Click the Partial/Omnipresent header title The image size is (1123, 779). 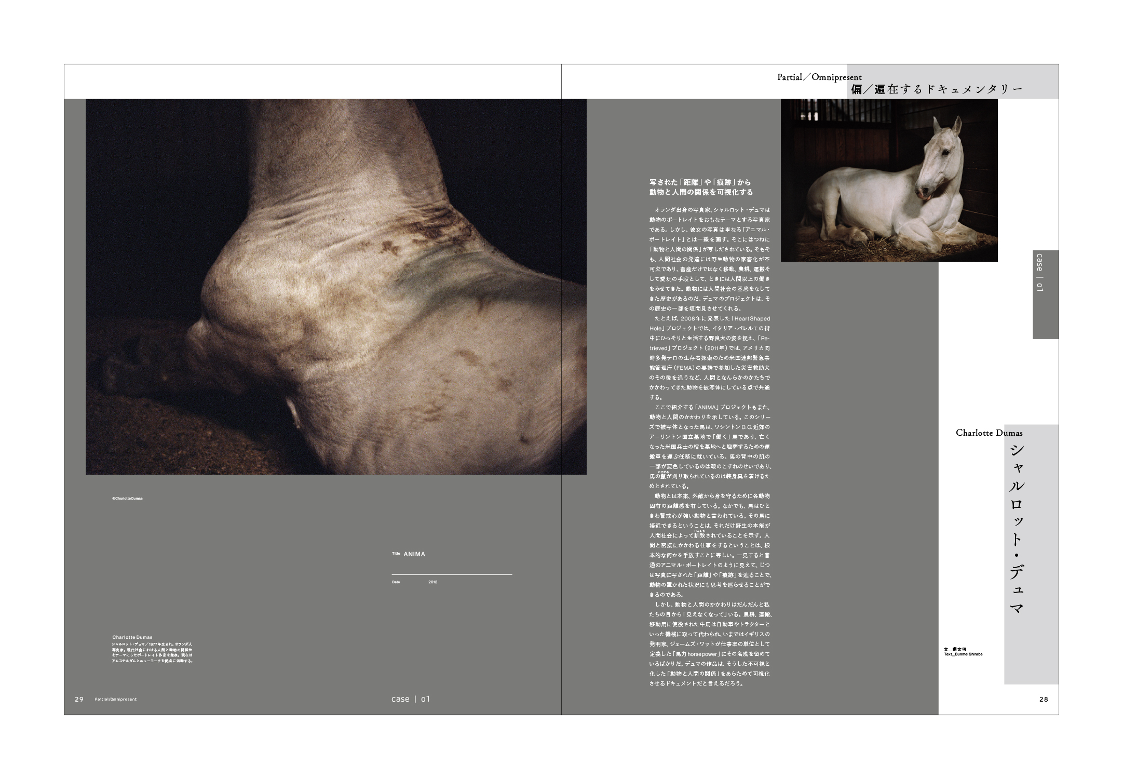point(819,77)
